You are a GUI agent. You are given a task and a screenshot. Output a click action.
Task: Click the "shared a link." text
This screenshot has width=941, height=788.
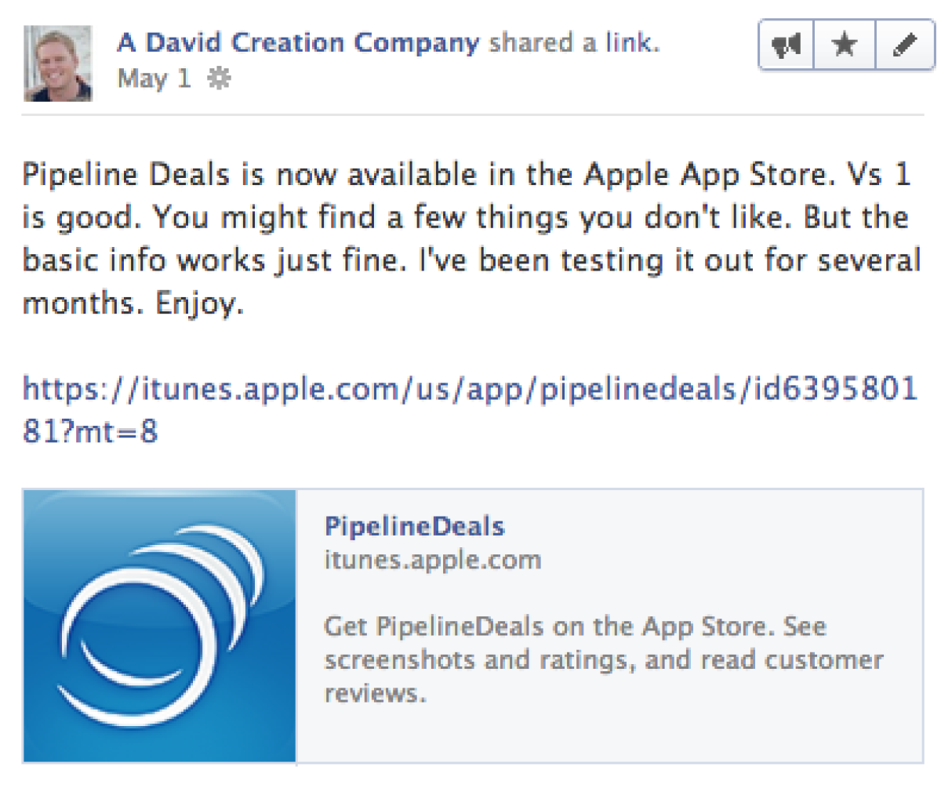[574, 42]
